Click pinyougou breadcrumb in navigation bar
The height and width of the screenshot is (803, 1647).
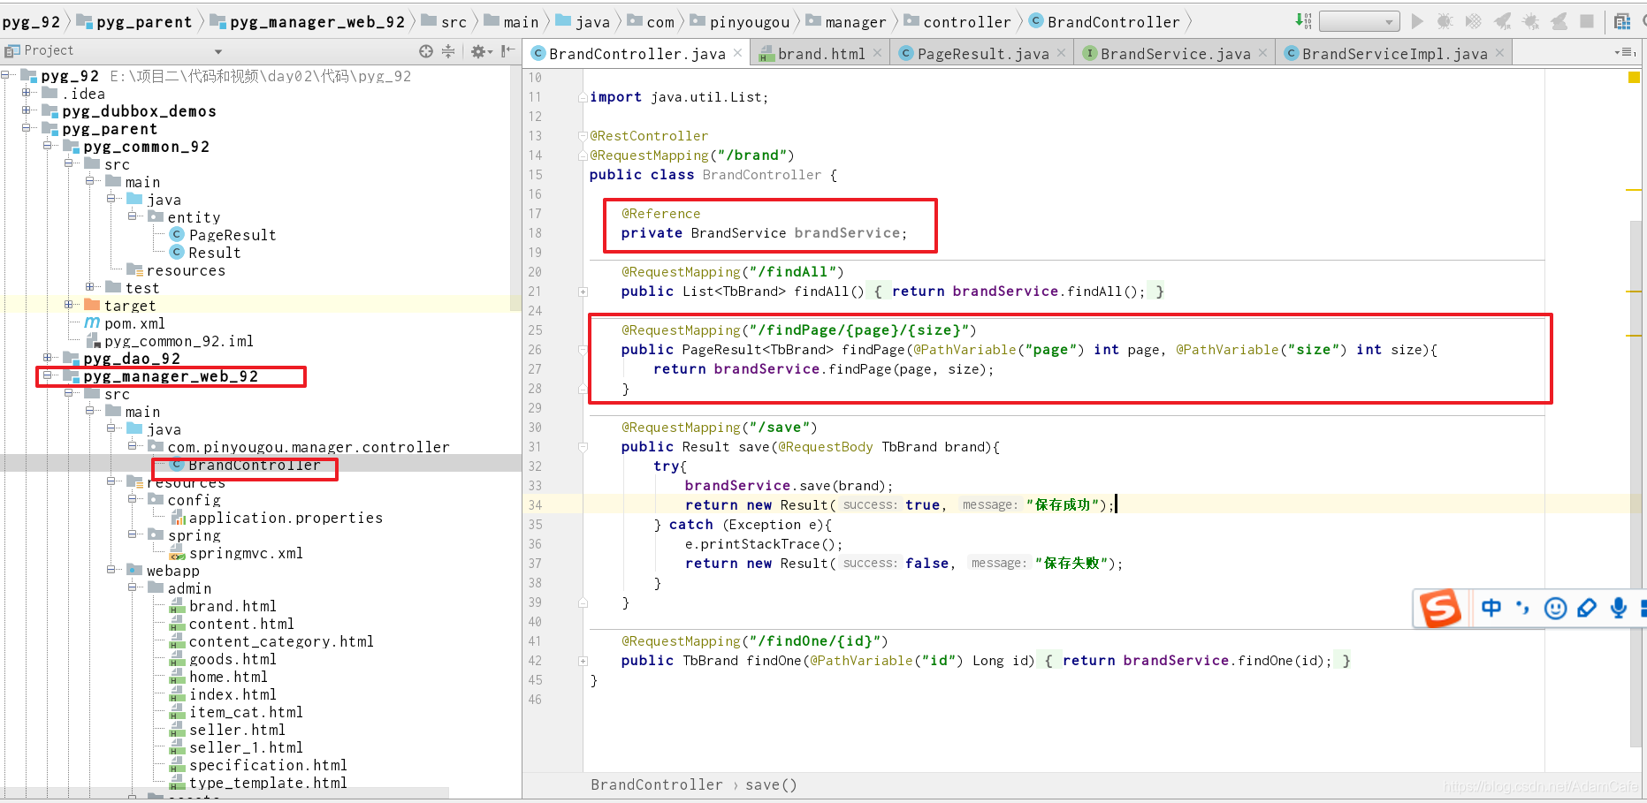pyautogui.click(x=739, y=22)
